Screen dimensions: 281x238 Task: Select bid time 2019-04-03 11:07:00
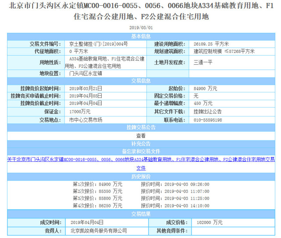click(187, 192)
